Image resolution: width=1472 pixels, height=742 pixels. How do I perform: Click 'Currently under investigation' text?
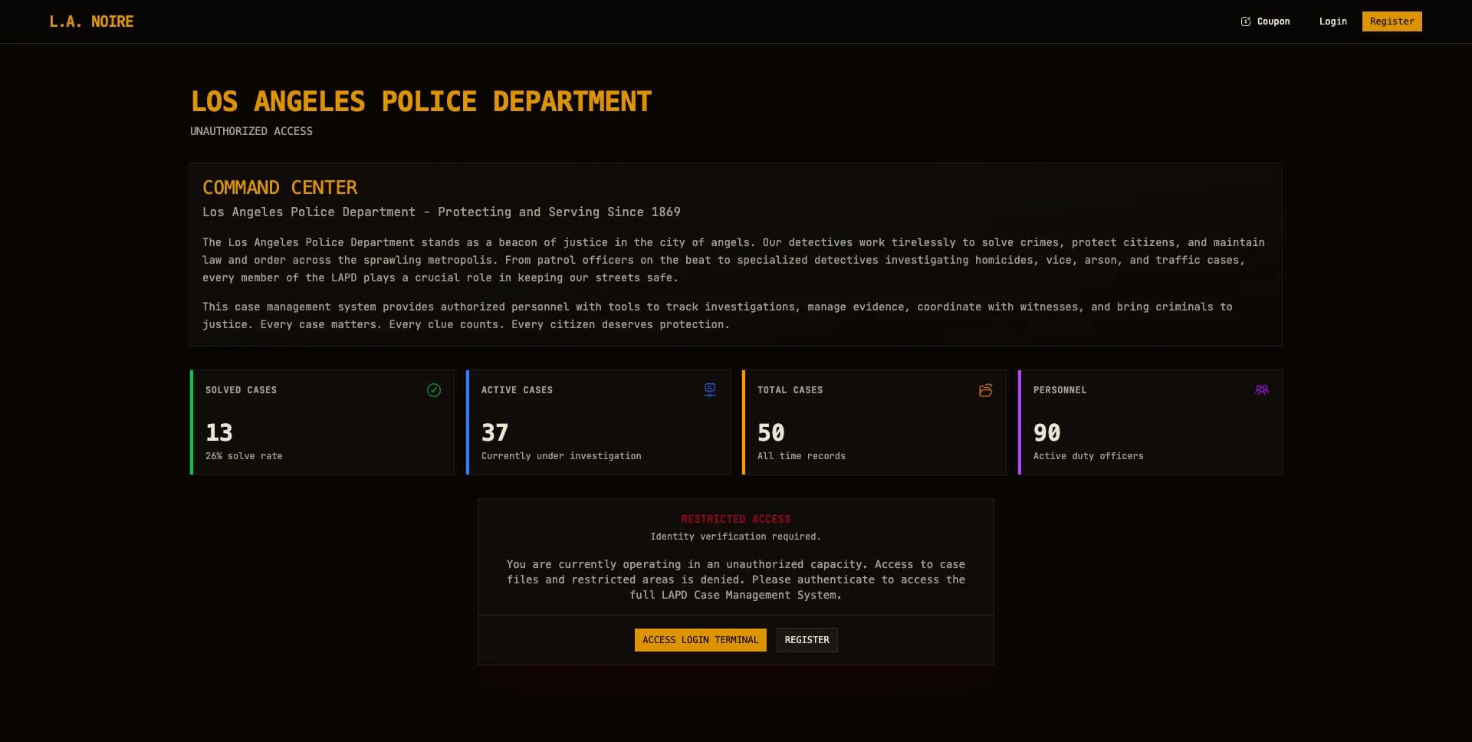point(561,456)
